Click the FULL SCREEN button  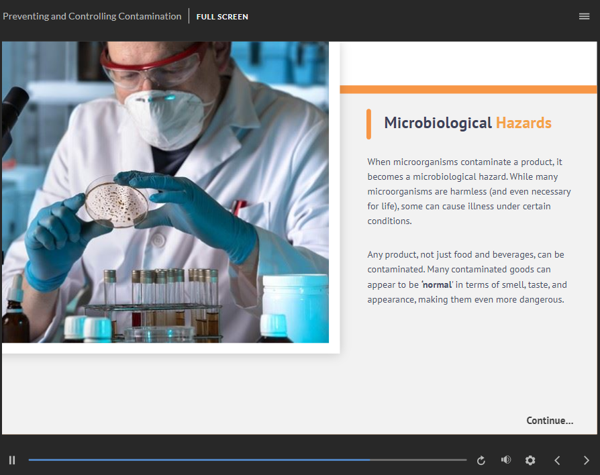(222, 17)
